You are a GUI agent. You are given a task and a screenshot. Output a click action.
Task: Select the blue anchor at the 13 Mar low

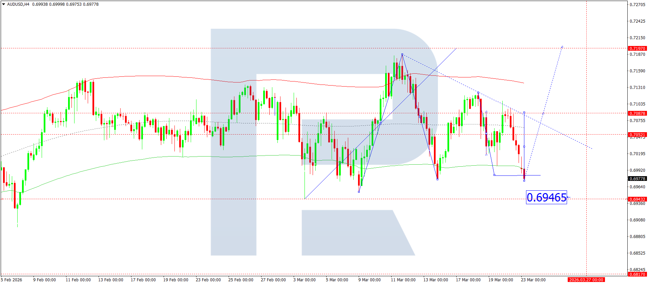coord(437,179)
